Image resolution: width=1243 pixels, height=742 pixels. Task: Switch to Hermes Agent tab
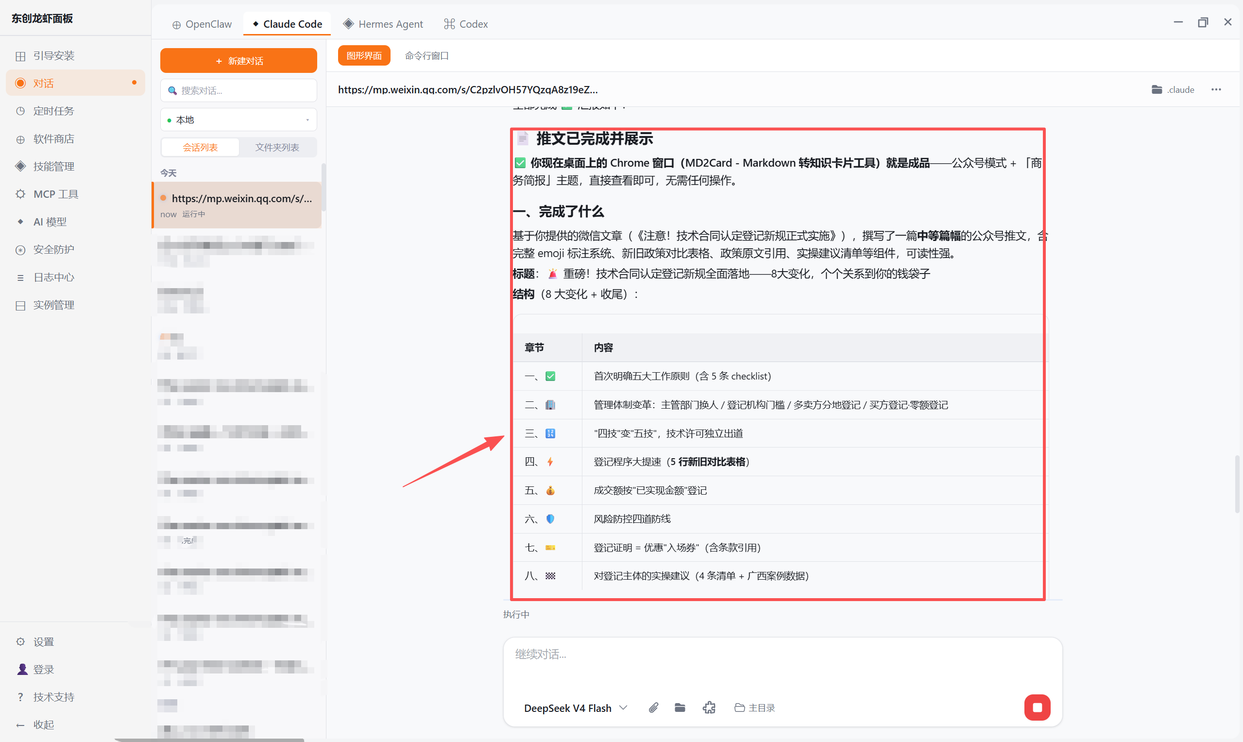(x=383, y=24)
